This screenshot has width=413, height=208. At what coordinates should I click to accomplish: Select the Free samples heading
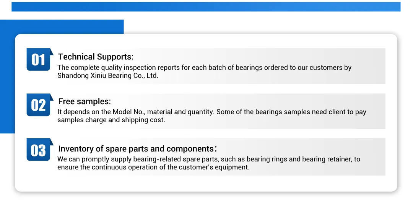coord(84,102)
